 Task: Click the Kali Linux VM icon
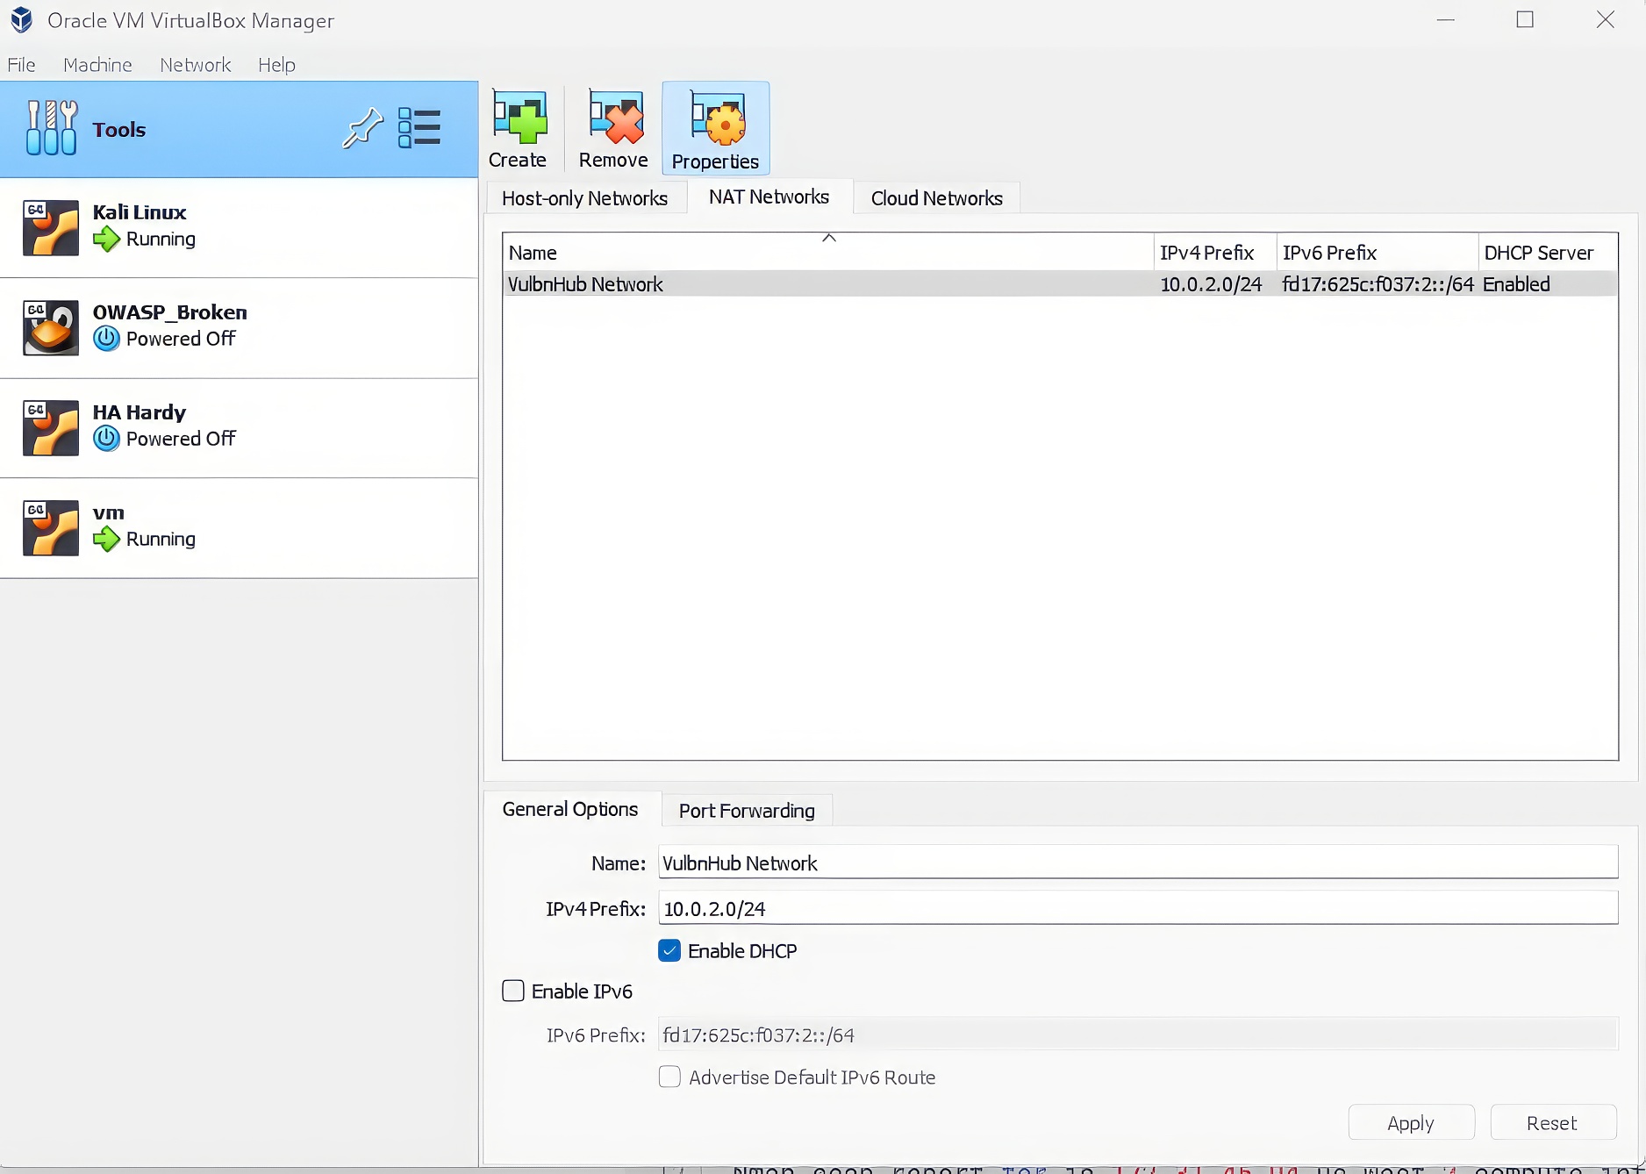pyautogui.click(x=51, y=228)
